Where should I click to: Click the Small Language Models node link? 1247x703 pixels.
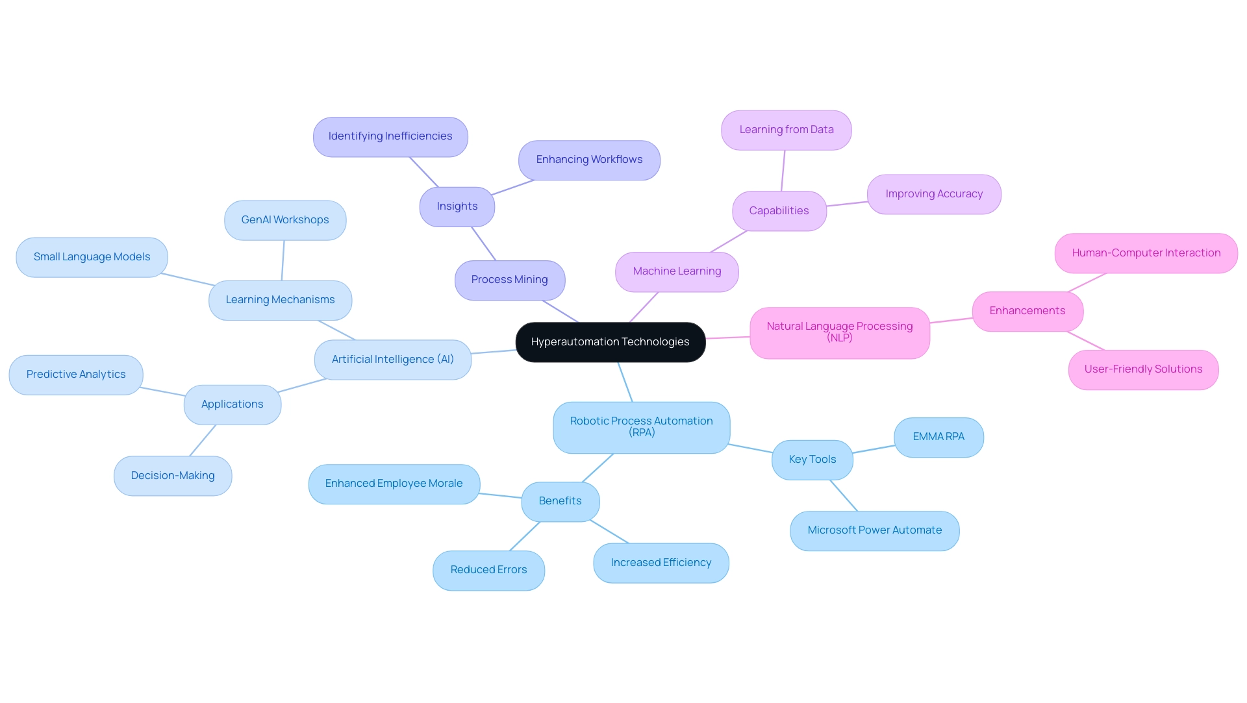(x=92, y=255)
